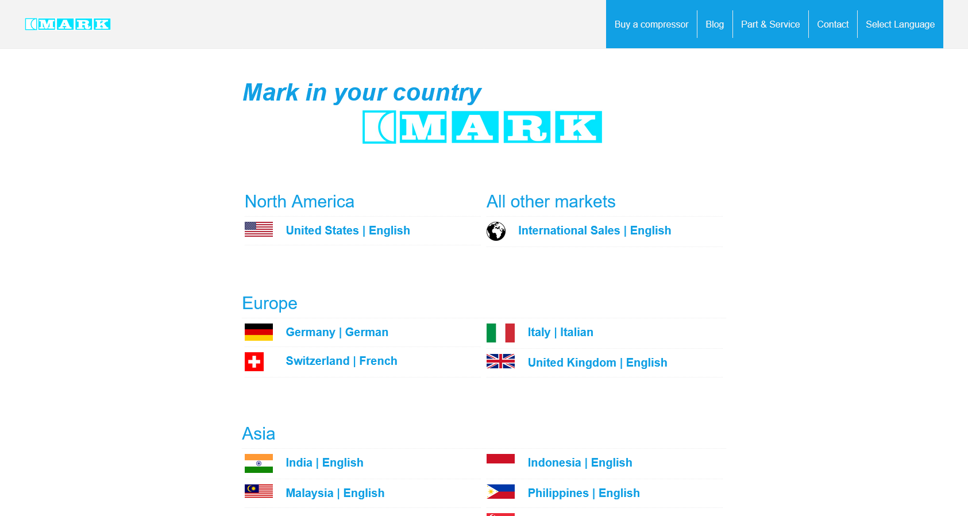
Task: Open the Select Language menu
Action: pos(900,24)
